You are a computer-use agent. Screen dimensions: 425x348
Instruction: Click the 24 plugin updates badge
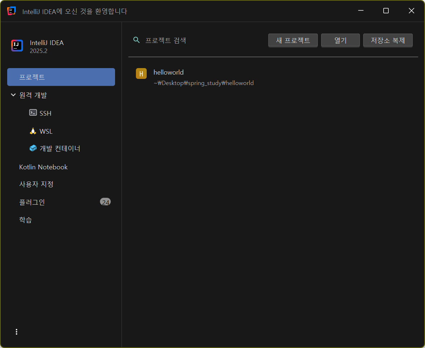(x=105, y=202)
